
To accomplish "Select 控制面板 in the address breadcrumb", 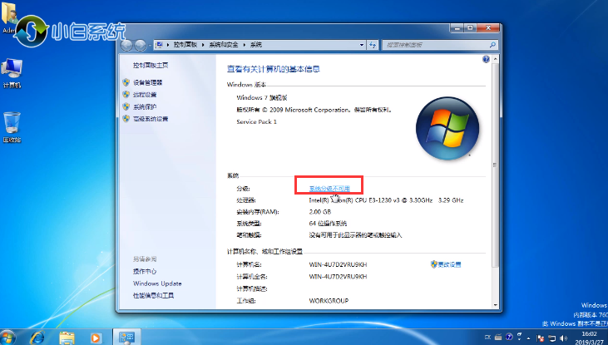I will tap(185, 45).
